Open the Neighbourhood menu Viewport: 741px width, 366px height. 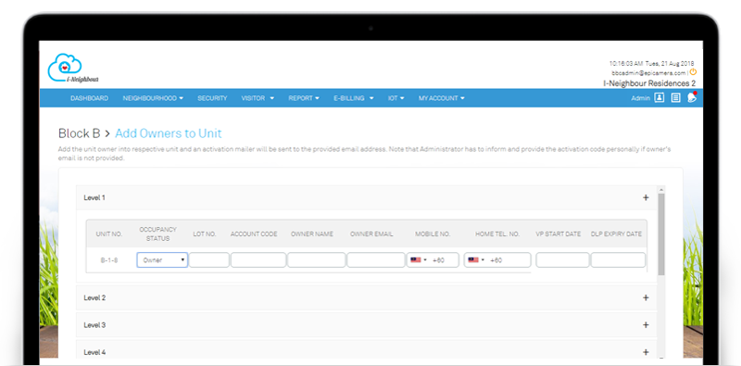(x=153, y=98)
